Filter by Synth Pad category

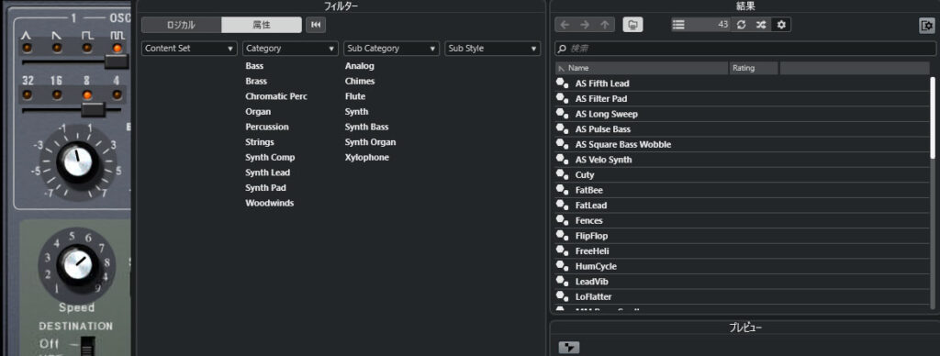tap(265, 187)
